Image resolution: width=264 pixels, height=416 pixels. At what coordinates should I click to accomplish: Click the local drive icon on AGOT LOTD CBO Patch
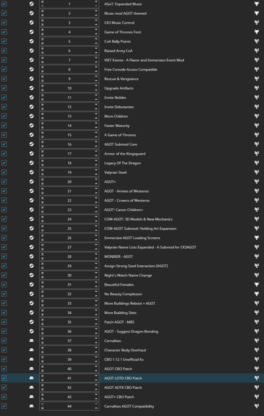(x=31, y=378)
